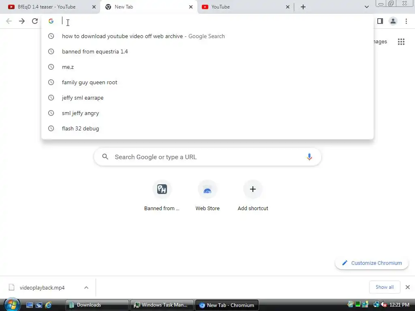This screenshot has width=415, height=311.
Task: Click the voice search microphone
Action: pos(309,157)
